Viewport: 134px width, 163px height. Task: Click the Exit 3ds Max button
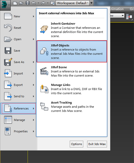pos(97,144)
